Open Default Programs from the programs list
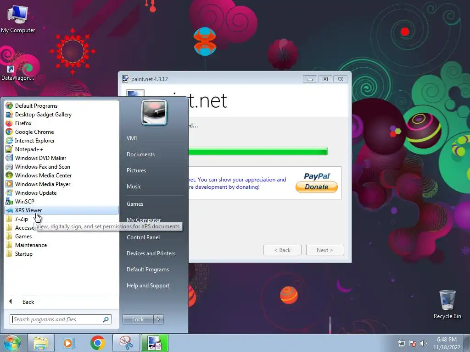The image size is (470, 352). (62, 106)
